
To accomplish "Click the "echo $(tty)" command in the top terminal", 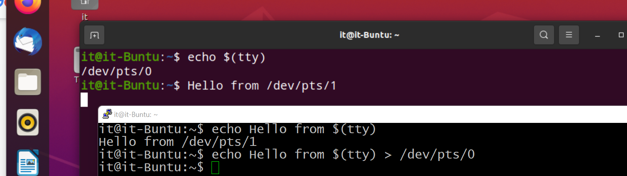I will point(226,57).
